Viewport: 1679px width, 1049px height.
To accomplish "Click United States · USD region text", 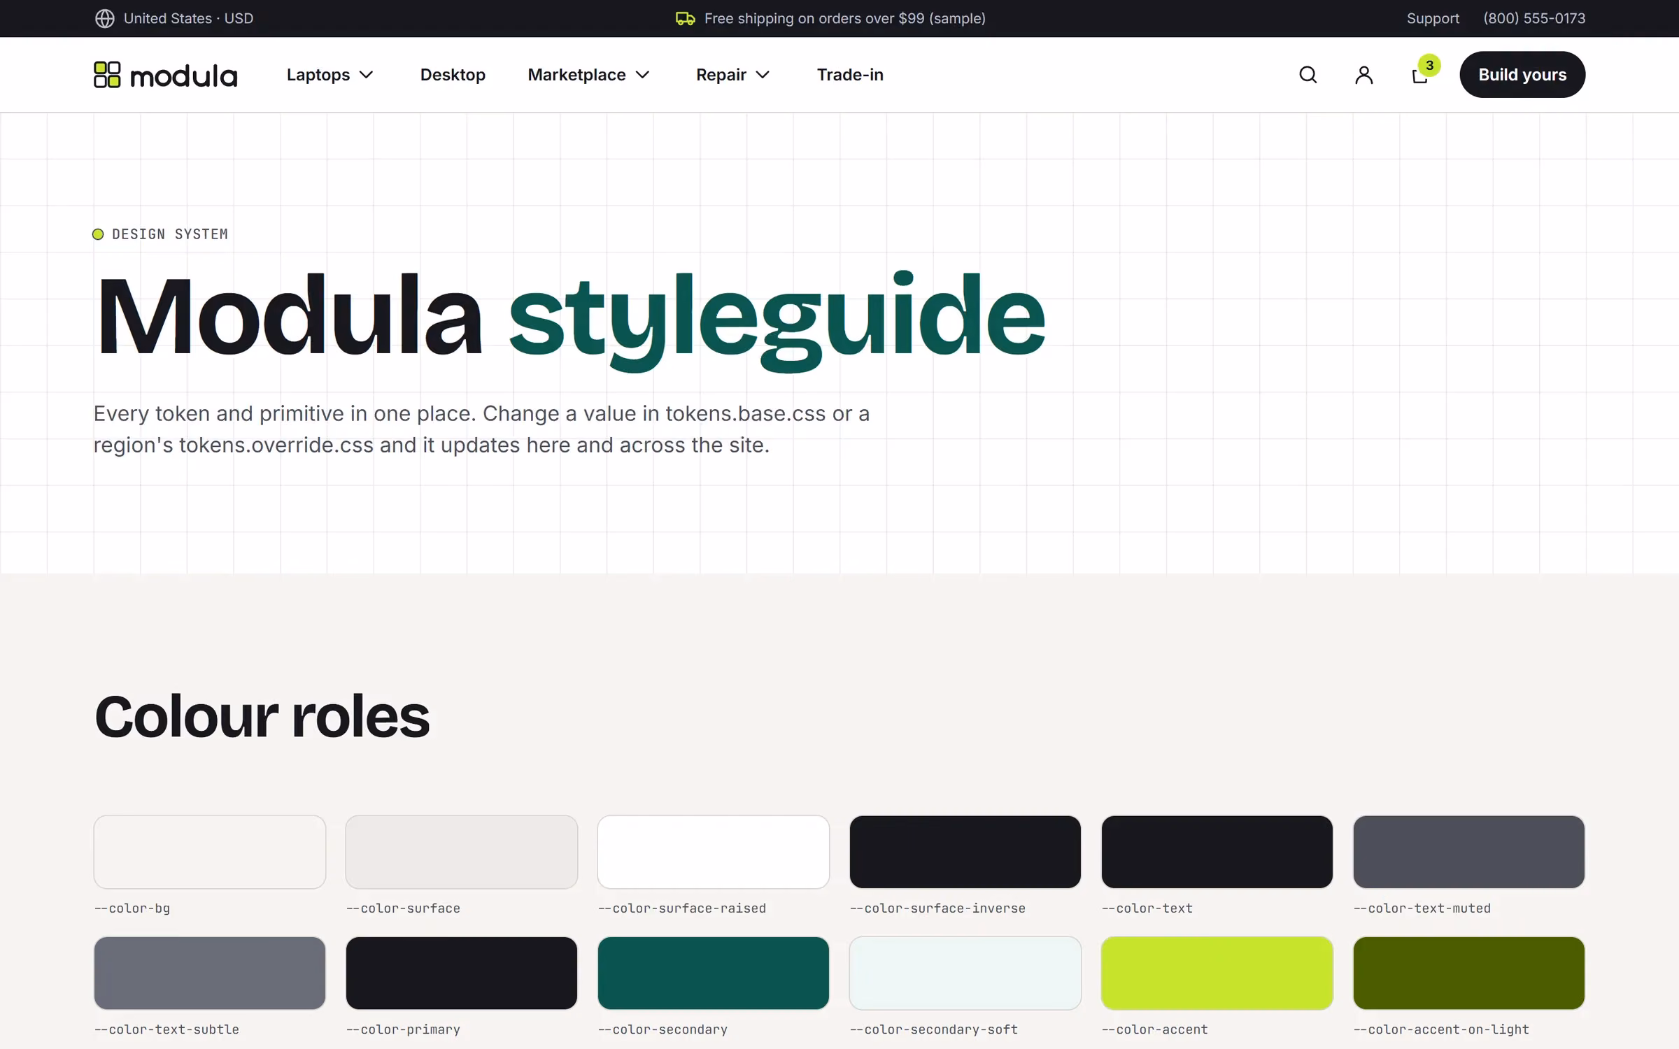I will 188,19.
